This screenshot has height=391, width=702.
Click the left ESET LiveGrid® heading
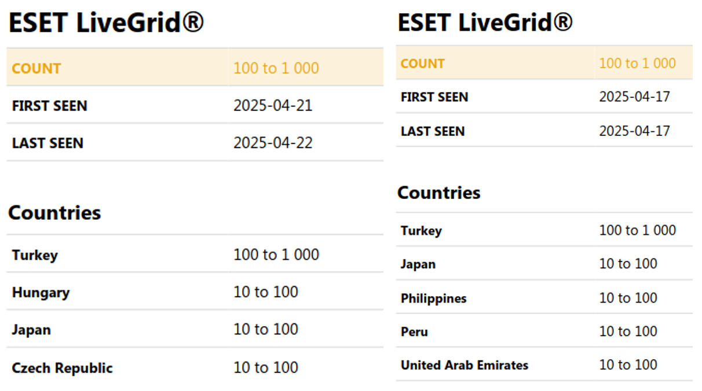pos(106,23)
